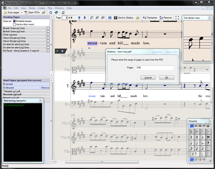The width and height of the screenshot is (215, 169).
Task: Click the magnifier zoom icon
Action: [92, 18]
